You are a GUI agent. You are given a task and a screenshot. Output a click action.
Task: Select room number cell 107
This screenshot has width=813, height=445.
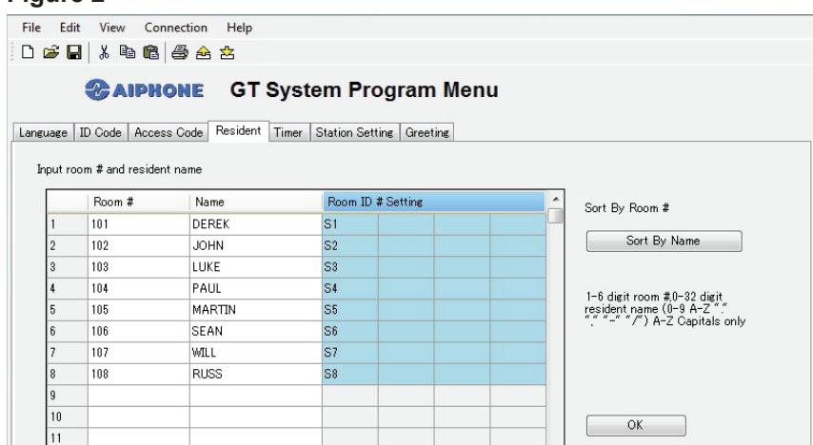tap(139, 353)
